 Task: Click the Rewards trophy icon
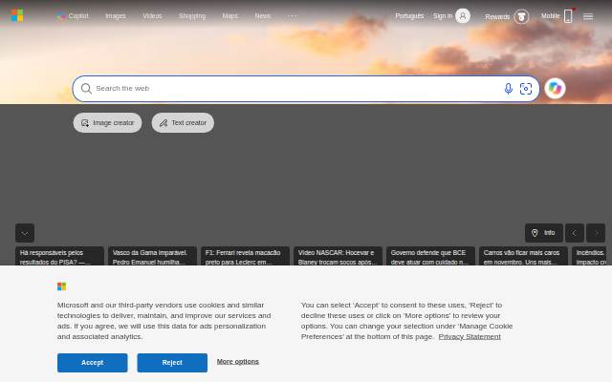(x=521, y=17)
